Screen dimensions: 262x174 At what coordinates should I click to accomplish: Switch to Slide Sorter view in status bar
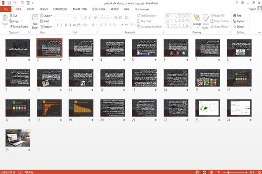point(204,172)
